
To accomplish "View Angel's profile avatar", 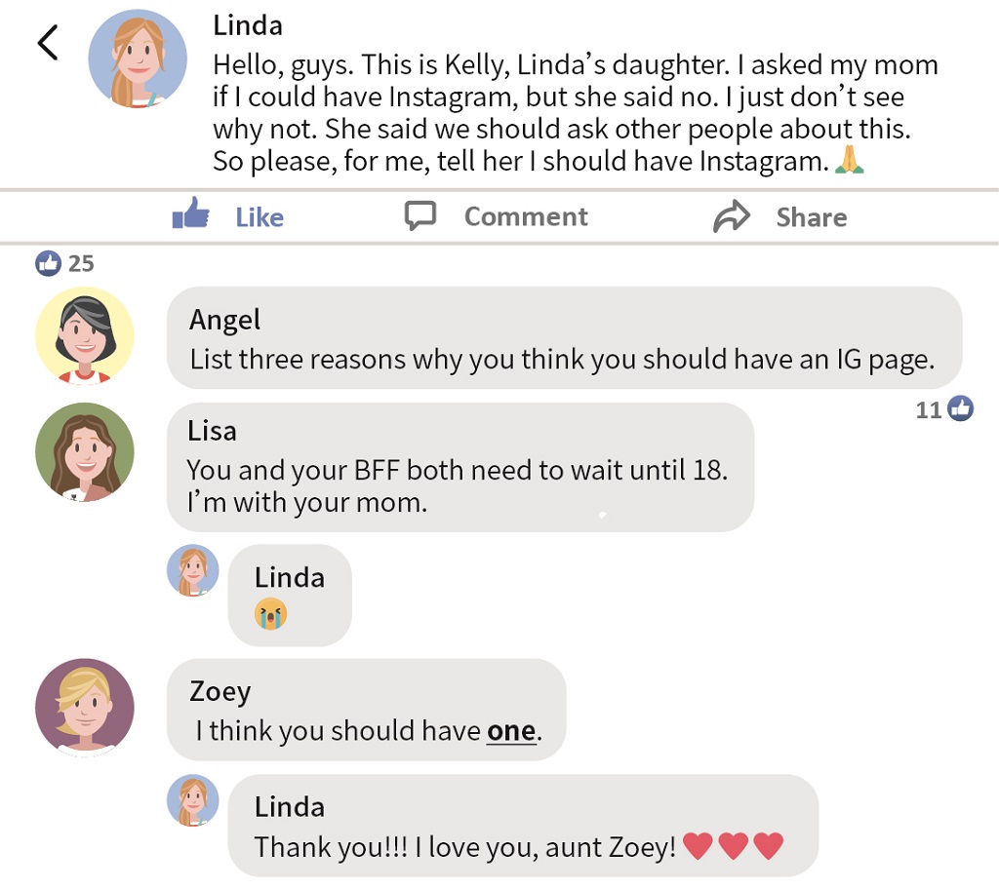I will tap(85, 336).
